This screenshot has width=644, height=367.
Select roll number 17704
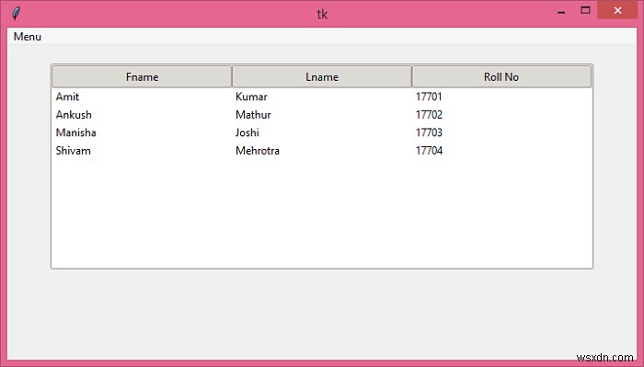(430, 151)
